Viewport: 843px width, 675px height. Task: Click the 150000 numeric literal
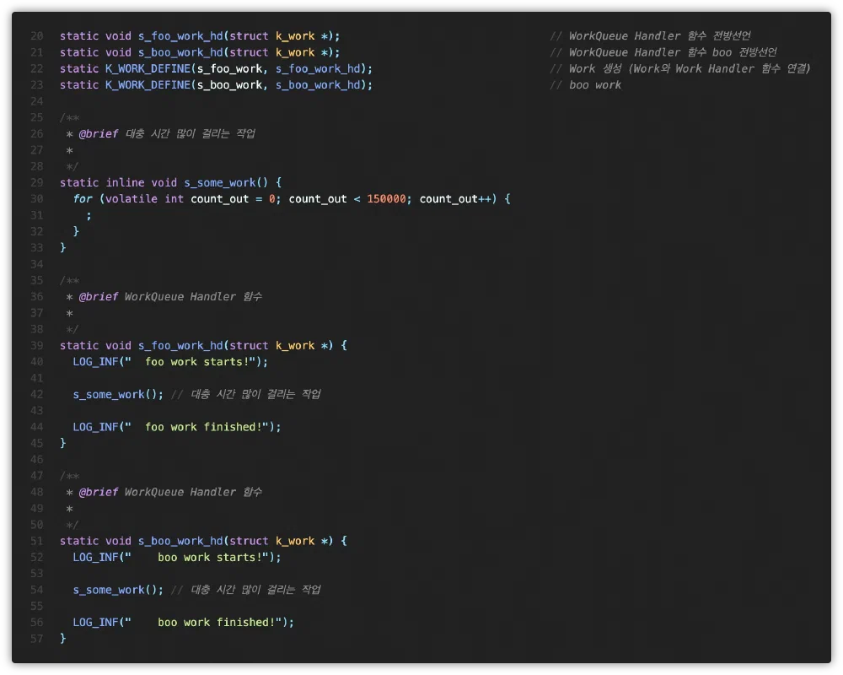coord(386,199)
